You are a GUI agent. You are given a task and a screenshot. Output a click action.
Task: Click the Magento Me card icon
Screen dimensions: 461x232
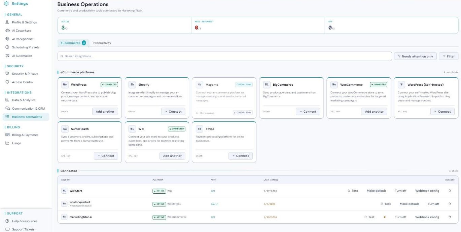(x=200, y=85)
